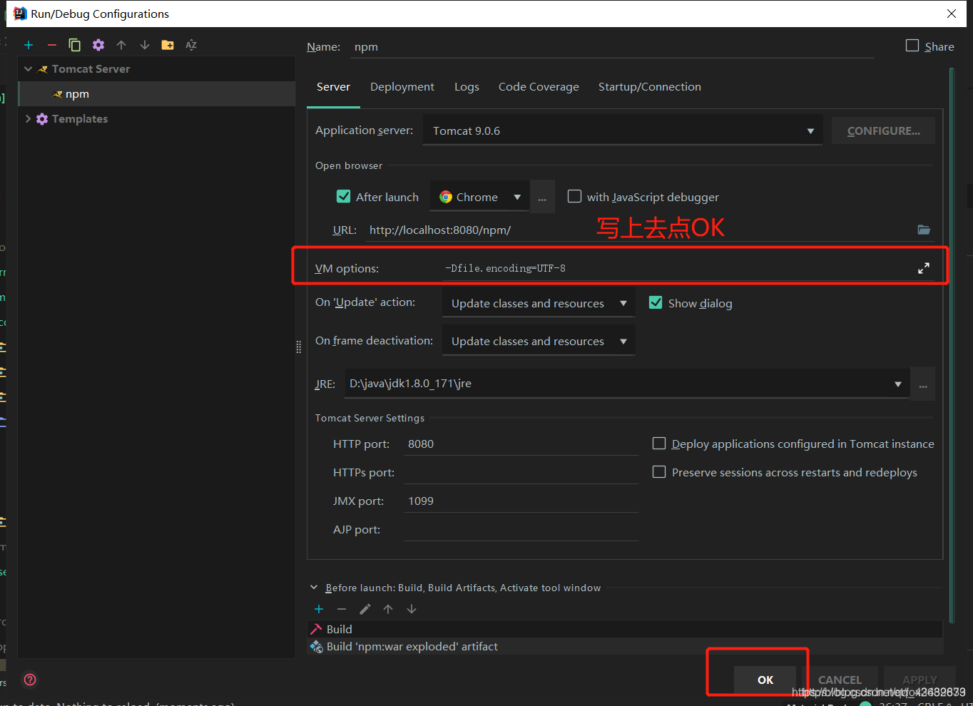Viewport: 973px width, 706px height.
Task: Switch to the Server tab
Action: 333,87
